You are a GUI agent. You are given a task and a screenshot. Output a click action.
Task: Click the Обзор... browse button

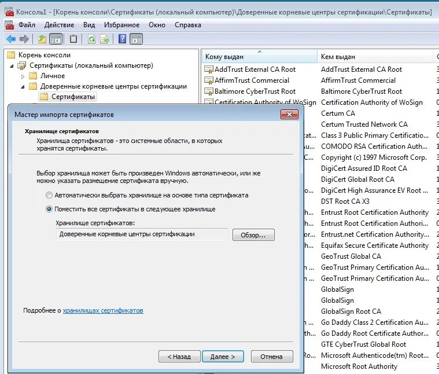(x=253, y=235)
